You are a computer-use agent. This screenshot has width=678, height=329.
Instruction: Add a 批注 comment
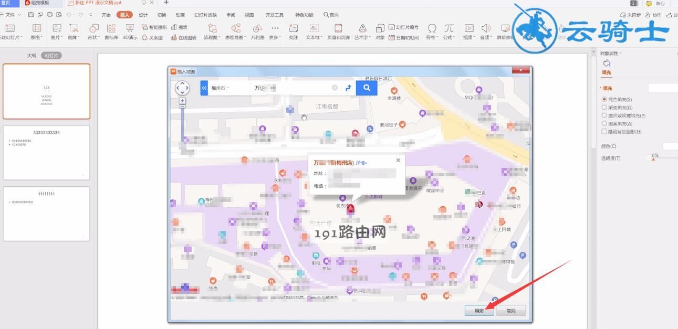(294, 31)
